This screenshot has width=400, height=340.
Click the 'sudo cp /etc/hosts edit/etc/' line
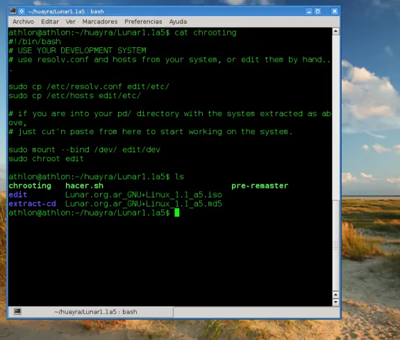pyautogui.click(x=74, y=95)
